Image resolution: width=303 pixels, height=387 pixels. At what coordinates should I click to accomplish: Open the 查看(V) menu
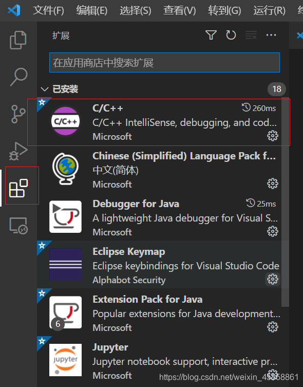pos(179,10)
